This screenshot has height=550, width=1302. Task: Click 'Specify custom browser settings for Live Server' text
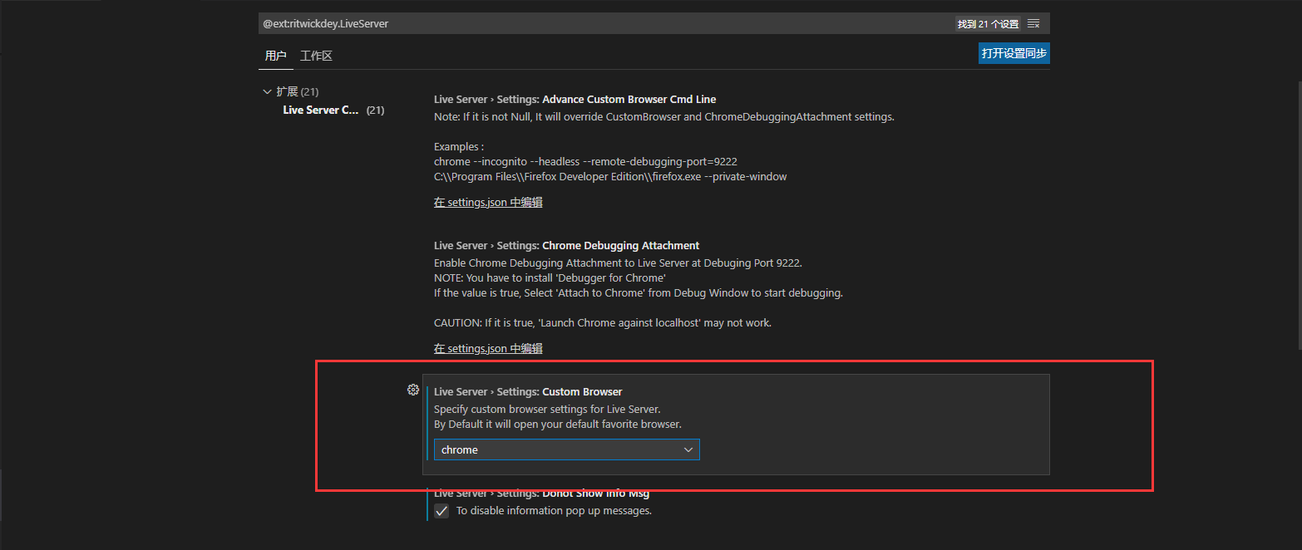coord(547,409)
